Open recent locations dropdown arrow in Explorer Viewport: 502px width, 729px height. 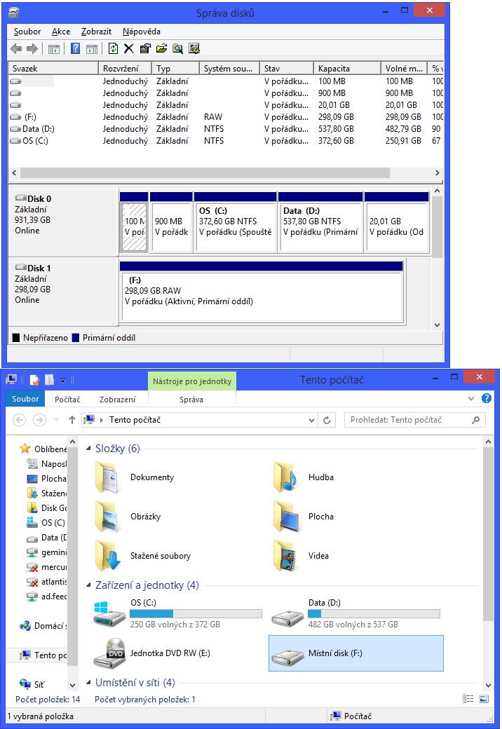[x=56, y=421]
